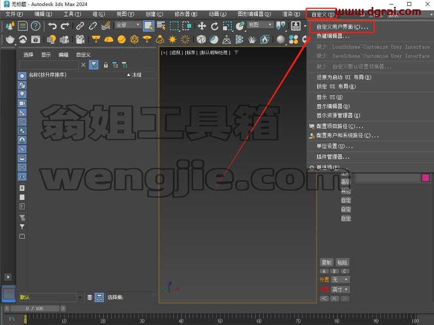
Task: Toggle the Scene Explorer icon
Action: pyautogui.click(x=23, y=26)
